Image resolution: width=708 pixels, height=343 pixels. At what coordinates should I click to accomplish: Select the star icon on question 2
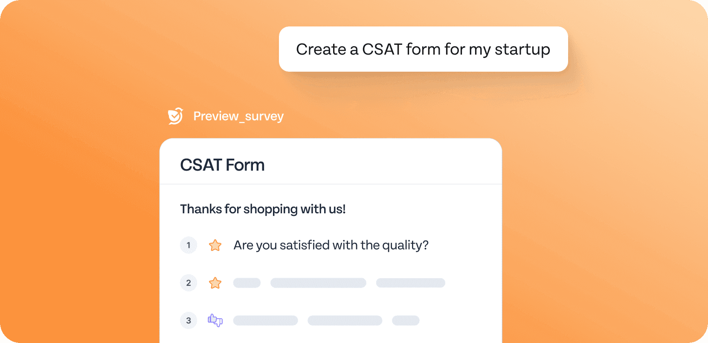215,283
